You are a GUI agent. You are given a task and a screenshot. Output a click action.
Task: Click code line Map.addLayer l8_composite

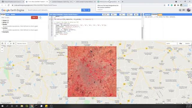pos(73,19)
